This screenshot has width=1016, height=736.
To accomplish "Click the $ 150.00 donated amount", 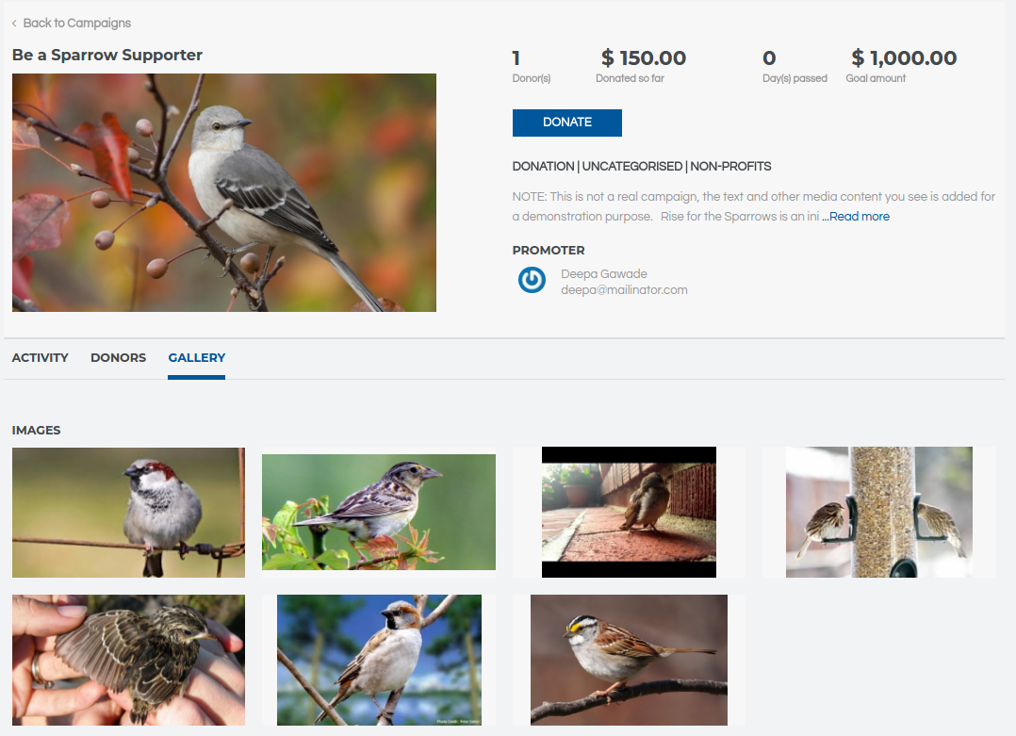I will coord(644,58).
